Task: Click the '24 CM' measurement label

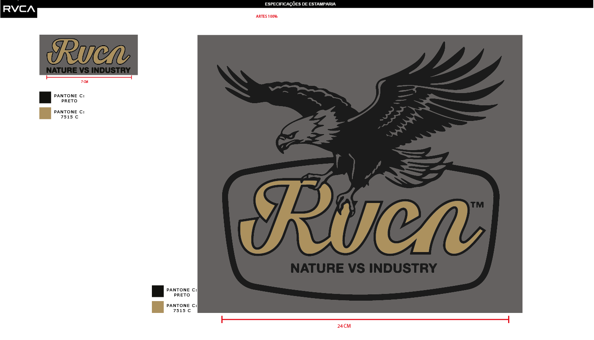Action: 344,326
